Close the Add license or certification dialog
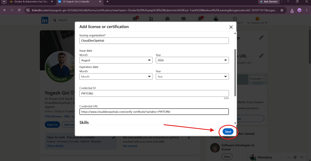Viewport: 311px width, 161px height. 231,27
